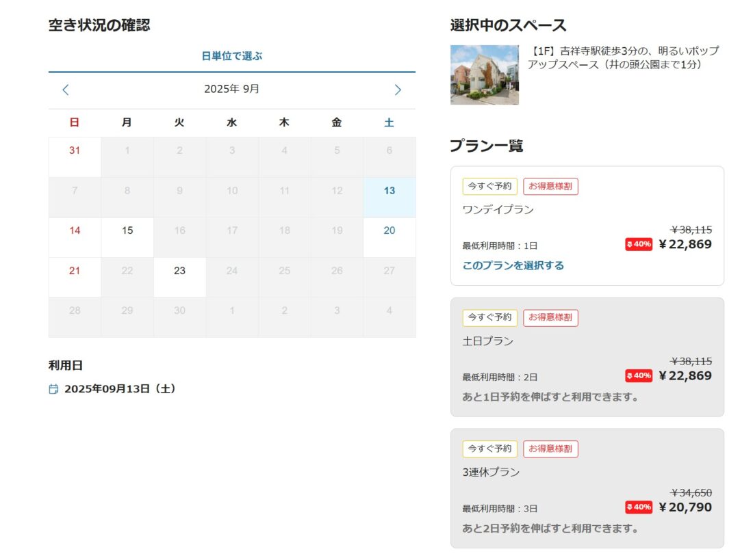Go to next month with right chevron
Image resolution: width=753 pixels, height=558 pixels.
coord(398,90)
